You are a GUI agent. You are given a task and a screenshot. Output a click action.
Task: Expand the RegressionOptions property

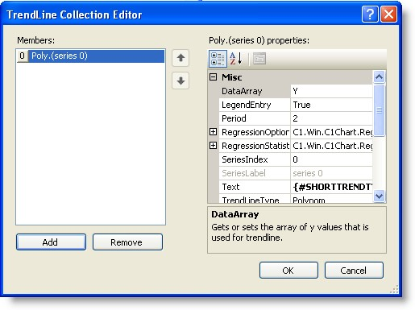213,132
